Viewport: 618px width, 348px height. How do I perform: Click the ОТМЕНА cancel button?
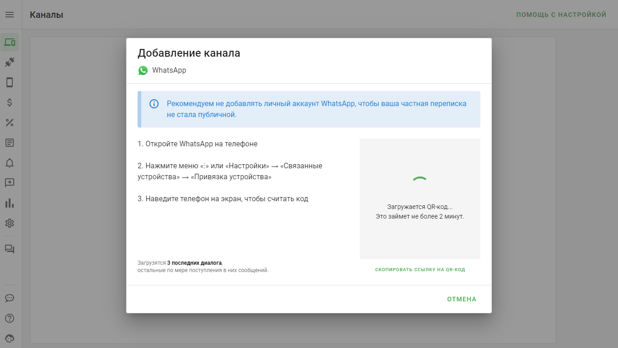pos(462,299)
